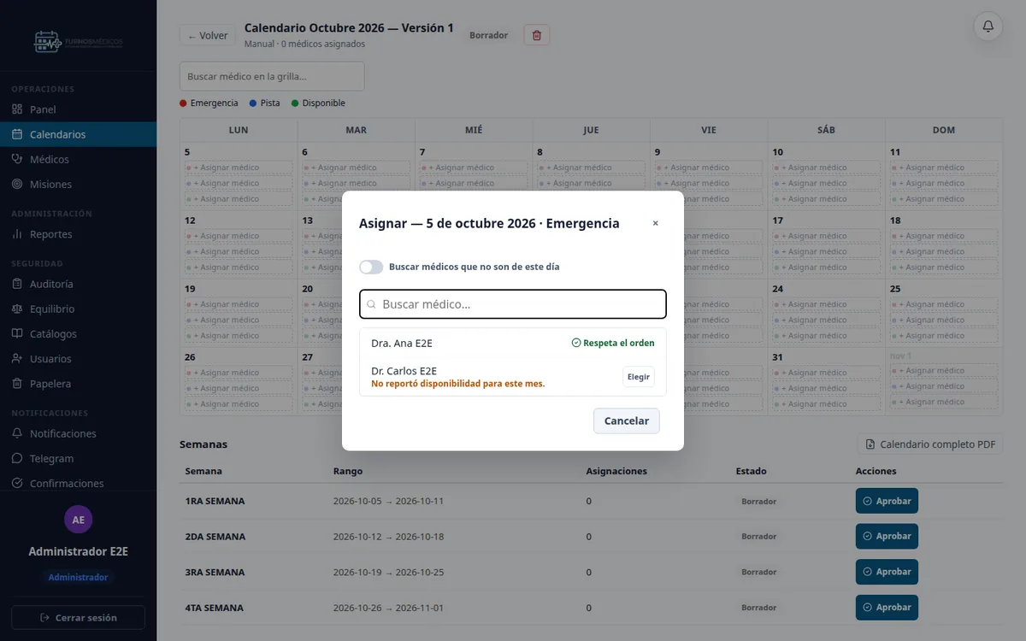
Task: Choose Dr. Carlos E2E with Elegir button
Action: tap(639, 377)
